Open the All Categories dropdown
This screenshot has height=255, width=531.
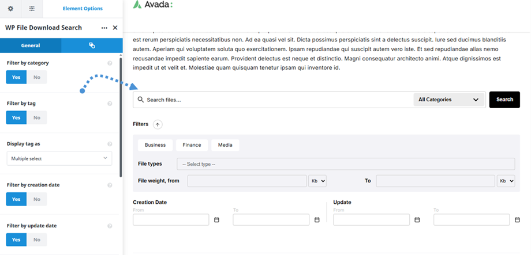click(448, 100)
